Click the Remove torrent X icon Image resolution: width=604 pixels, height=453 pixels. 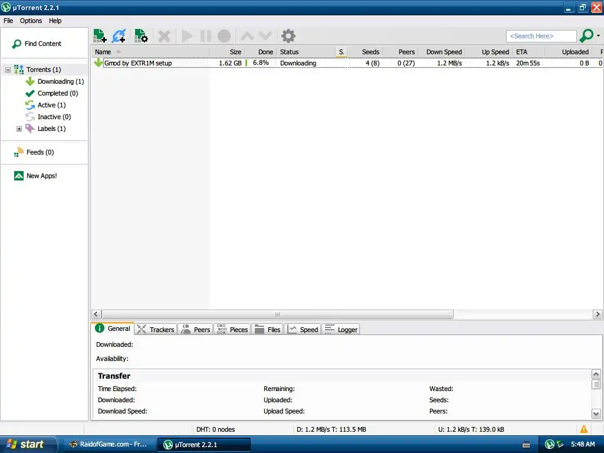click(164, 36)
